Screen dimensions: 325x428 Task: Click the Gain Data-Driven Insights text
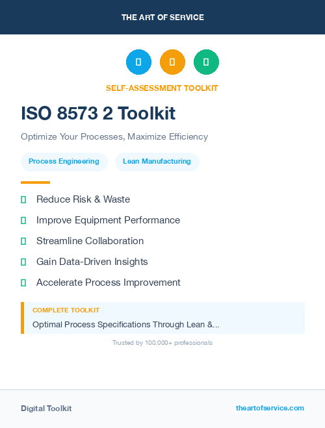(92, 262)
